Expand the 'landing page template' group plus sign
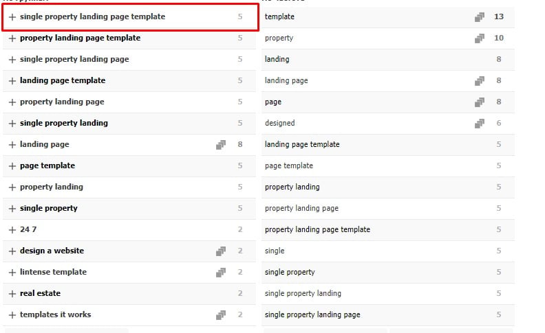This screenshot has width=545, height=333. (12, 80)
